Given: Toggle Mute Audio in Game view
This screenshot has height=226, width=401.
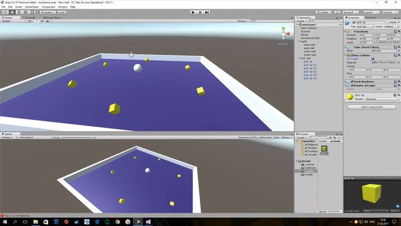Looking at the screenshot, I should pyautogui.click(x=266, y=137).
